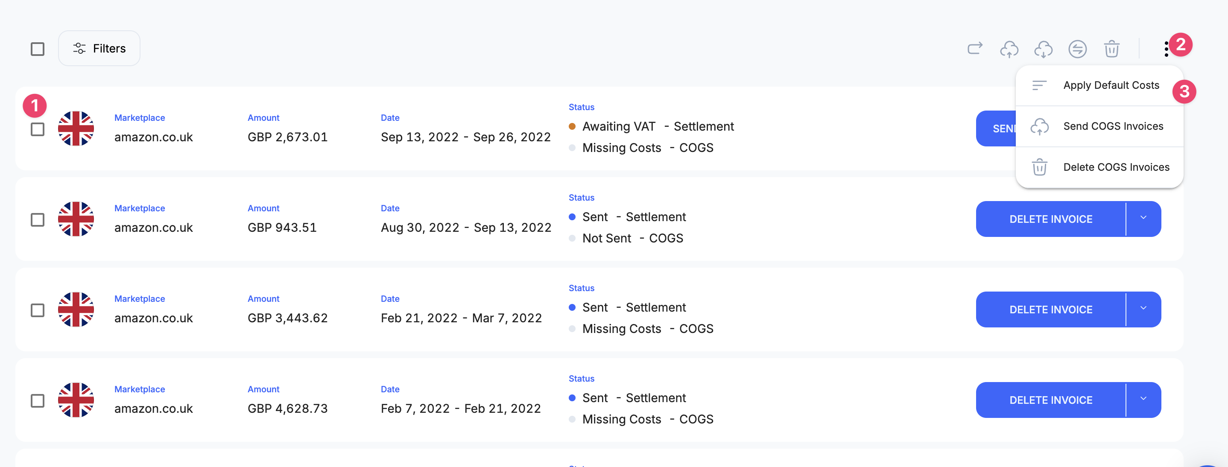Click the lines icon beside Apply Default Costs

(1039, 85)
